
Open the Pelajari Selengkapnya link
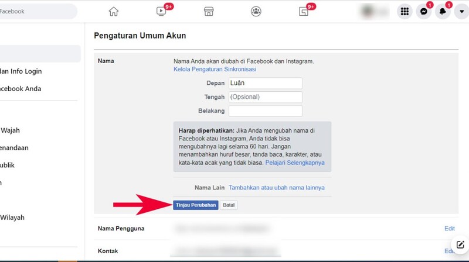coord(295,163)
